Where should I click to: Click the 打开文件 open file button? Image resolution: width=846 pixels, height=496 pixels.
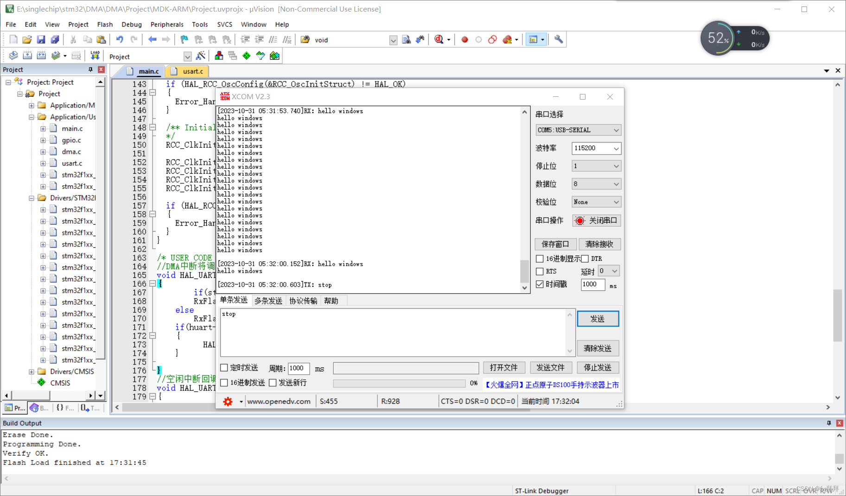[x=504, y=368]
